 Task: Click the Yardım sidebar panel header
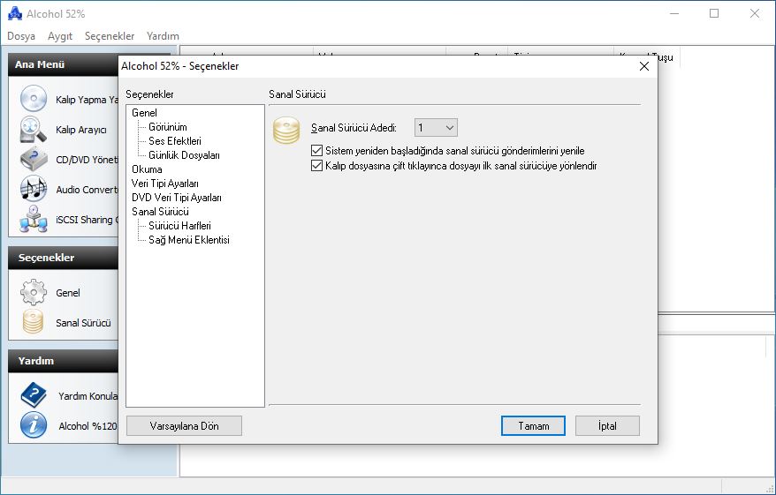(x=64, y=361)
